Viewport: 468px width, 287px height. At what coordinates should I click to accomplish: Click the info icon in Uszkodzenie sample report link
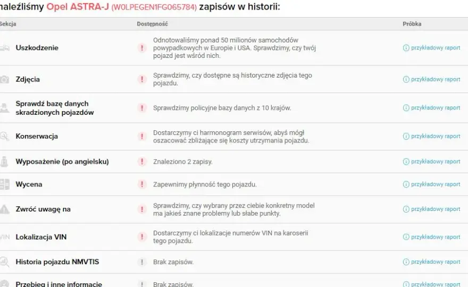406,48
